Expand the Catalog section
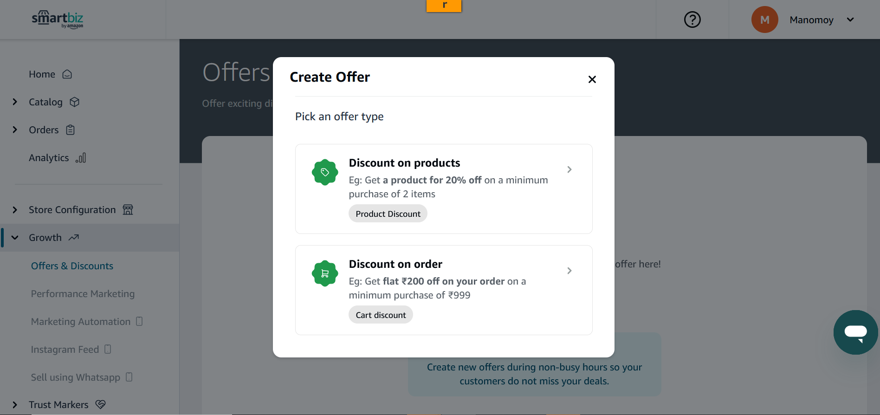 (15, 102)
